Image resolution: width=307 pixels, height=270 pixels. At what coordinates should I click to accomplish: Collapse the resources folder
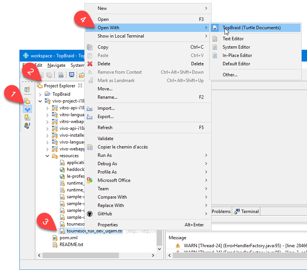[x=47, y=156]
